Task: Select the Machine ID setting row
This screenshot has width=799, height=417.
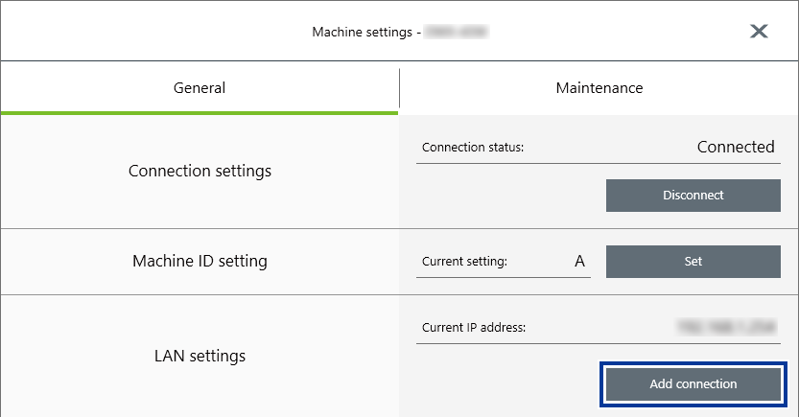Action: point(200,261)
